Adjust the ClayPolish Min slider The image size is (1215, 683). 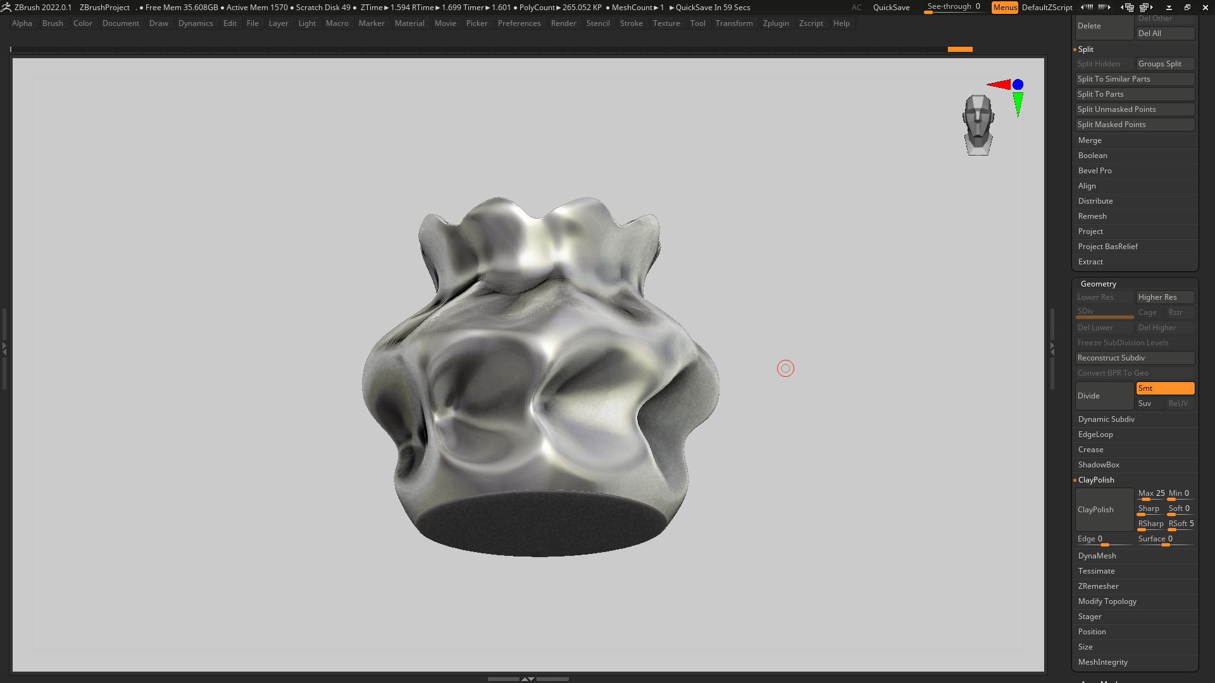point(1181,494)
